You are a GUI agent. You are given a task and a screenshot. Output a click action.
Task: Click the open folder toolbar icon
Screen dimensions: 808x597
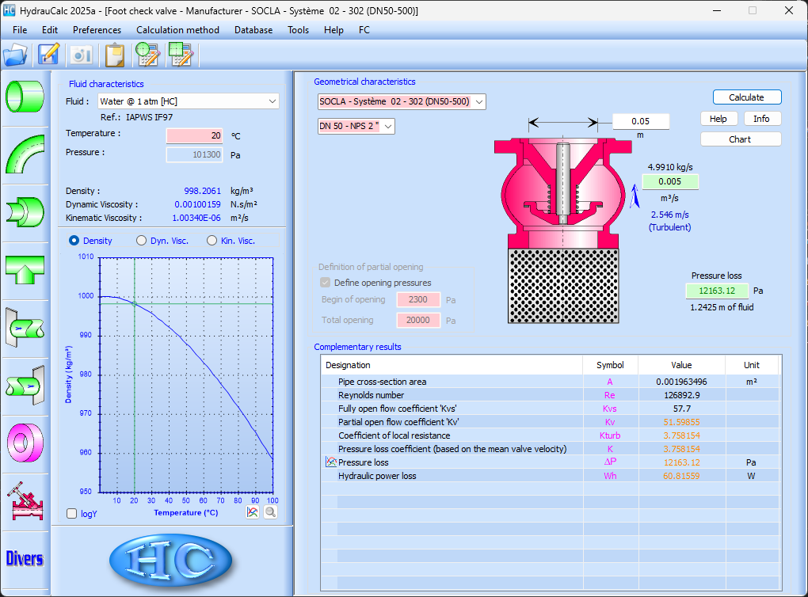(x=16, y=55)
